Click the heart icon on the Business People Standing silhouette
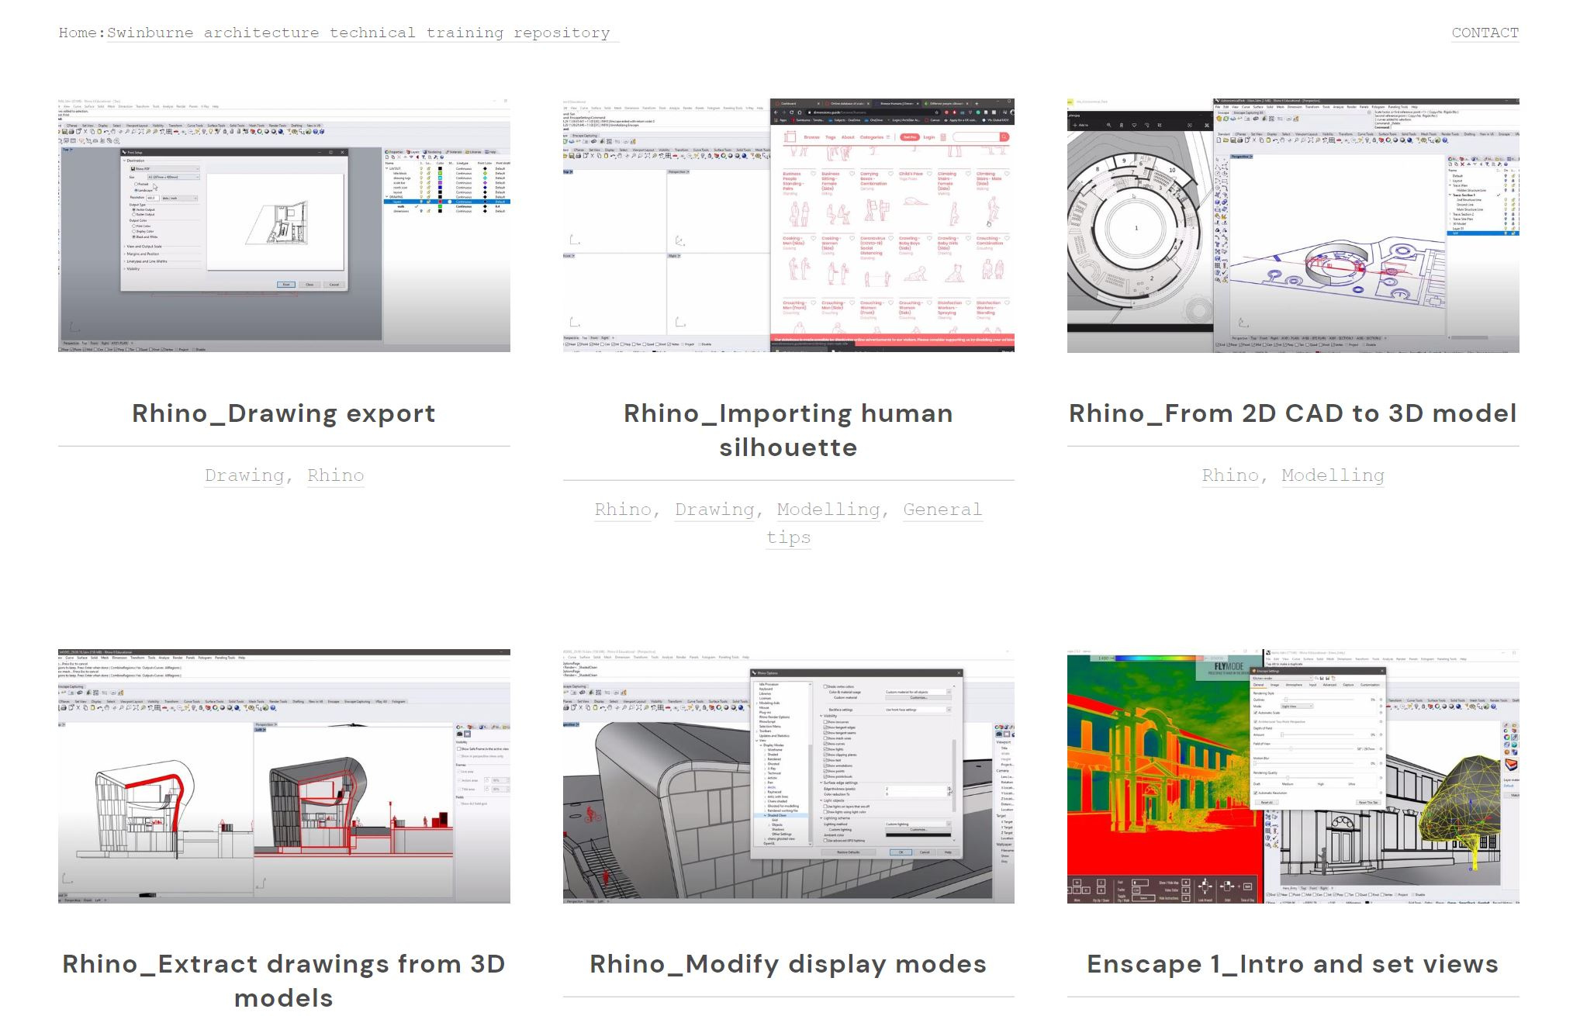This screenshot has height=1016, width=1587. pos(814,174)
